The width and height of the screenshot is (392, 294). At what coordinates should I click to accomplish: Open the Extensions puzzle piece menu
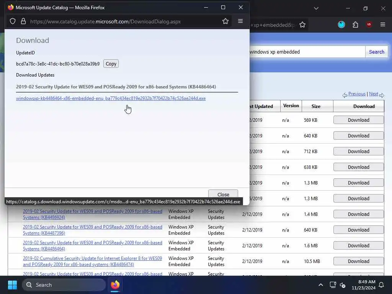coord(355,24)
